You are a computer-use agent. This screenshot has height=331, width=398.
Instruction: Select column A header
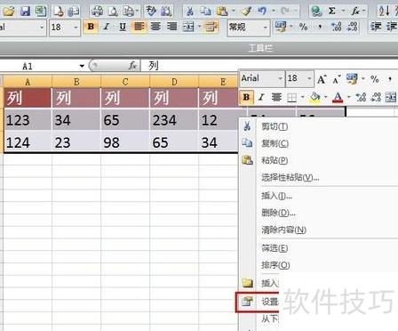click(x=28, y=82)
